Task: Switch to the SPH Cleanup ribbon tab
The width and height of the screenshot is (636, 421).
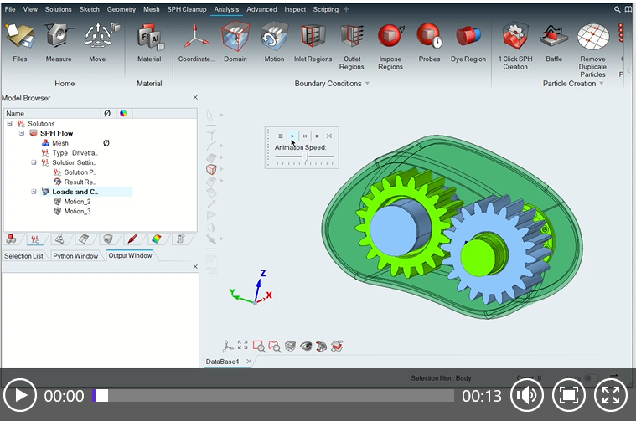Action: click(186, 9)
